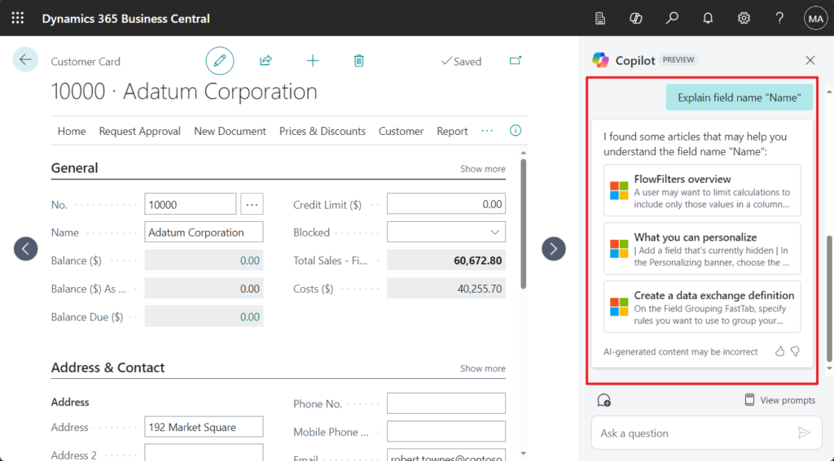This screenshot has width=834, height=461.
Task: Toggle the FactBox information icon
Action: coord(516,131)
